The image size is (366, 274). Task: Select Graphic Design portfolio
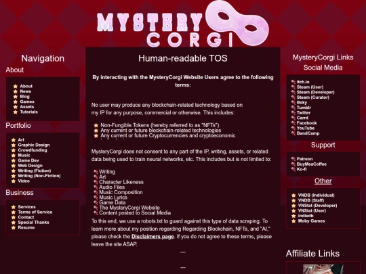click(x=34, y=145)
